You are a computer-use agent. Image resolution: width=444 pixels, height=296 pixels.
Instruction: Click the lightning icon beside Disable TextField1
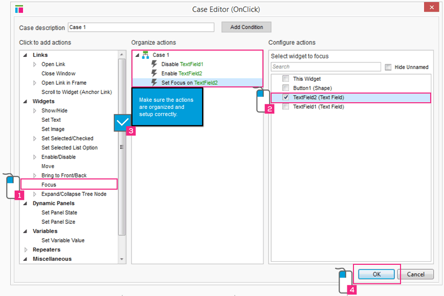(x=154, y=64)
